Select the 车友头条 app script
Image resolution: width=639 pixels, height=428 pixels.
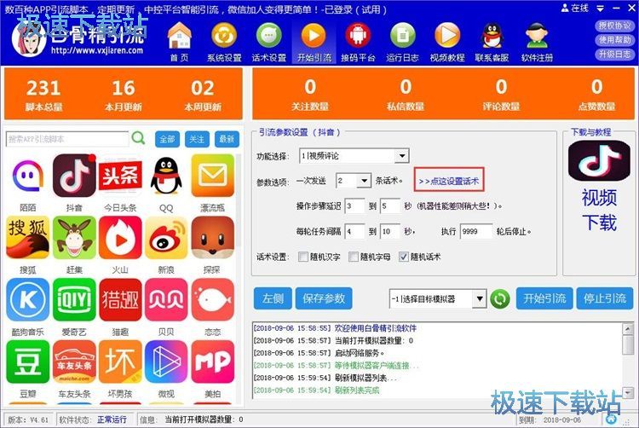(x=74, y=362)
